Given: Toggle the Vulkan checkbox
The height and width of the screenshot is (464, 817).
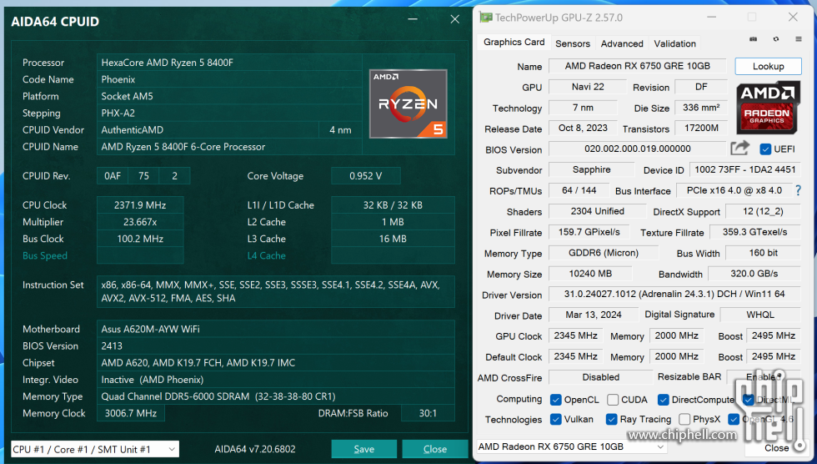Looking at the screenshot, I should [555, 419].
